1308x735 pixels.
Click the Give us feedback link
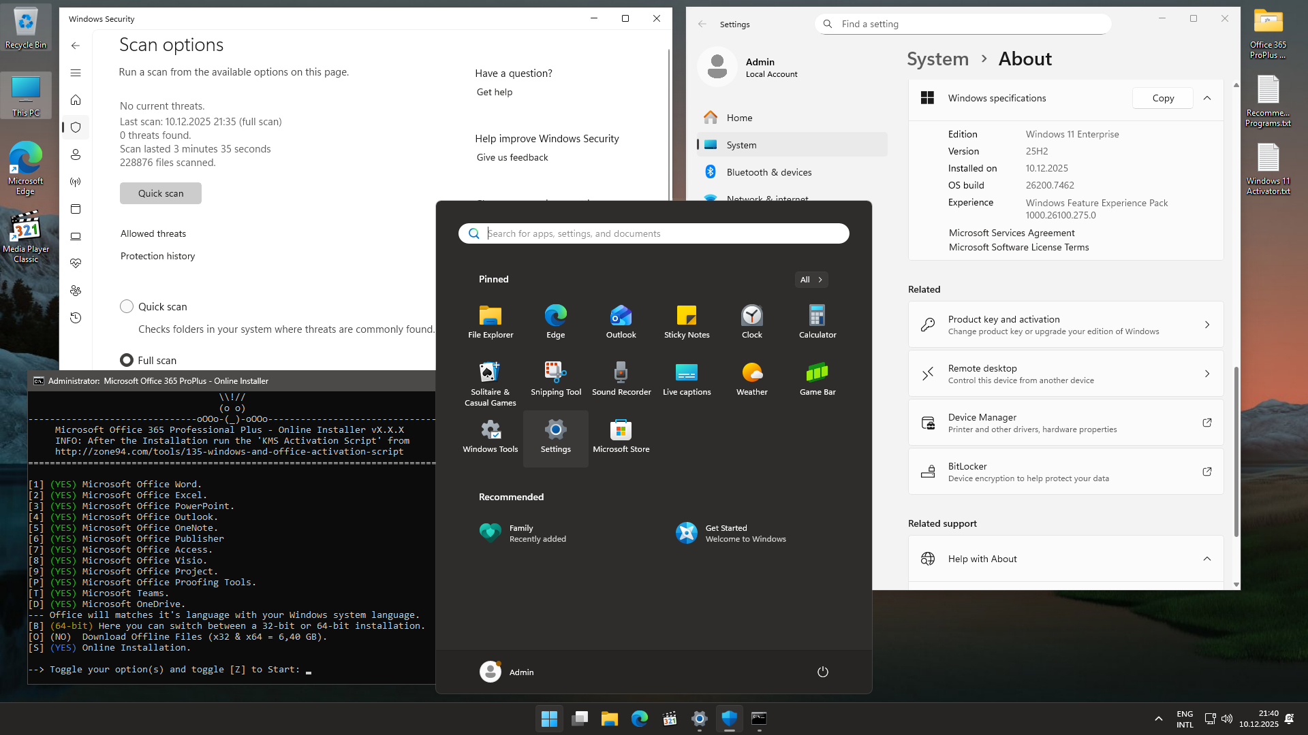512,157
